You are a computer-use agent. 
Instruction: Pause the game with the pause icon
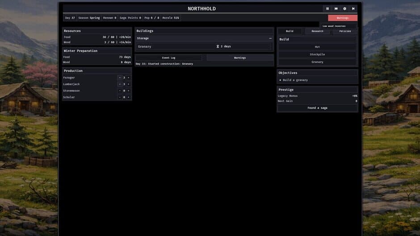tap(328, 8)
